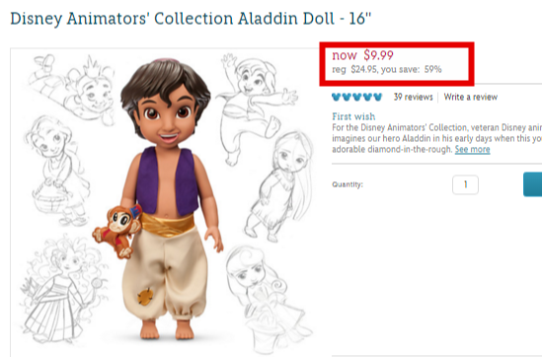
Task: Select the crowned character sketch lying down
Action: coord(72,89)
